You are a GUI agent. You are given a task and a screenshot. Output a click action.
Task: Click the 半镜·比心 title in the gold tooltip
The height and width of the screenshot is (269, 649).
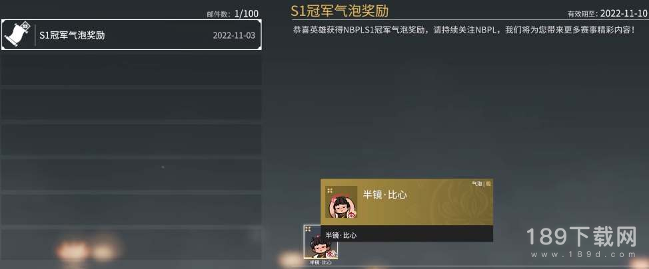pyautogui.click(x=384, y=195)
